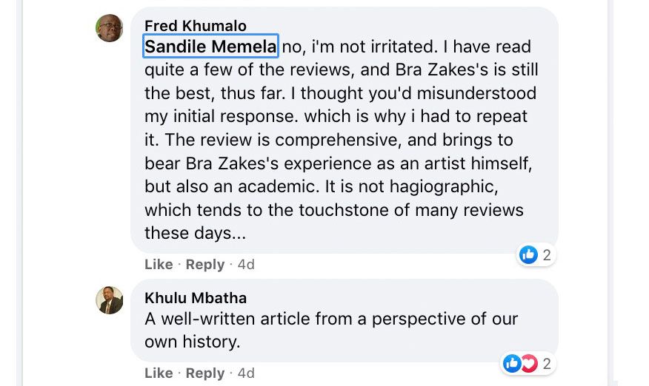The width and height of the screenshot is (649, 386).
Task: Click 'these days...' ending Fred's comment
Action: (195, 233)
